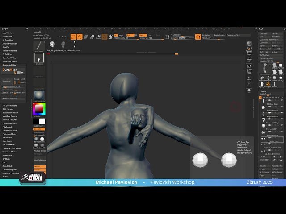This screenshot has height=214, width=286.
Task: Click Import button in Tool palette
Action: tap(265, 46)
